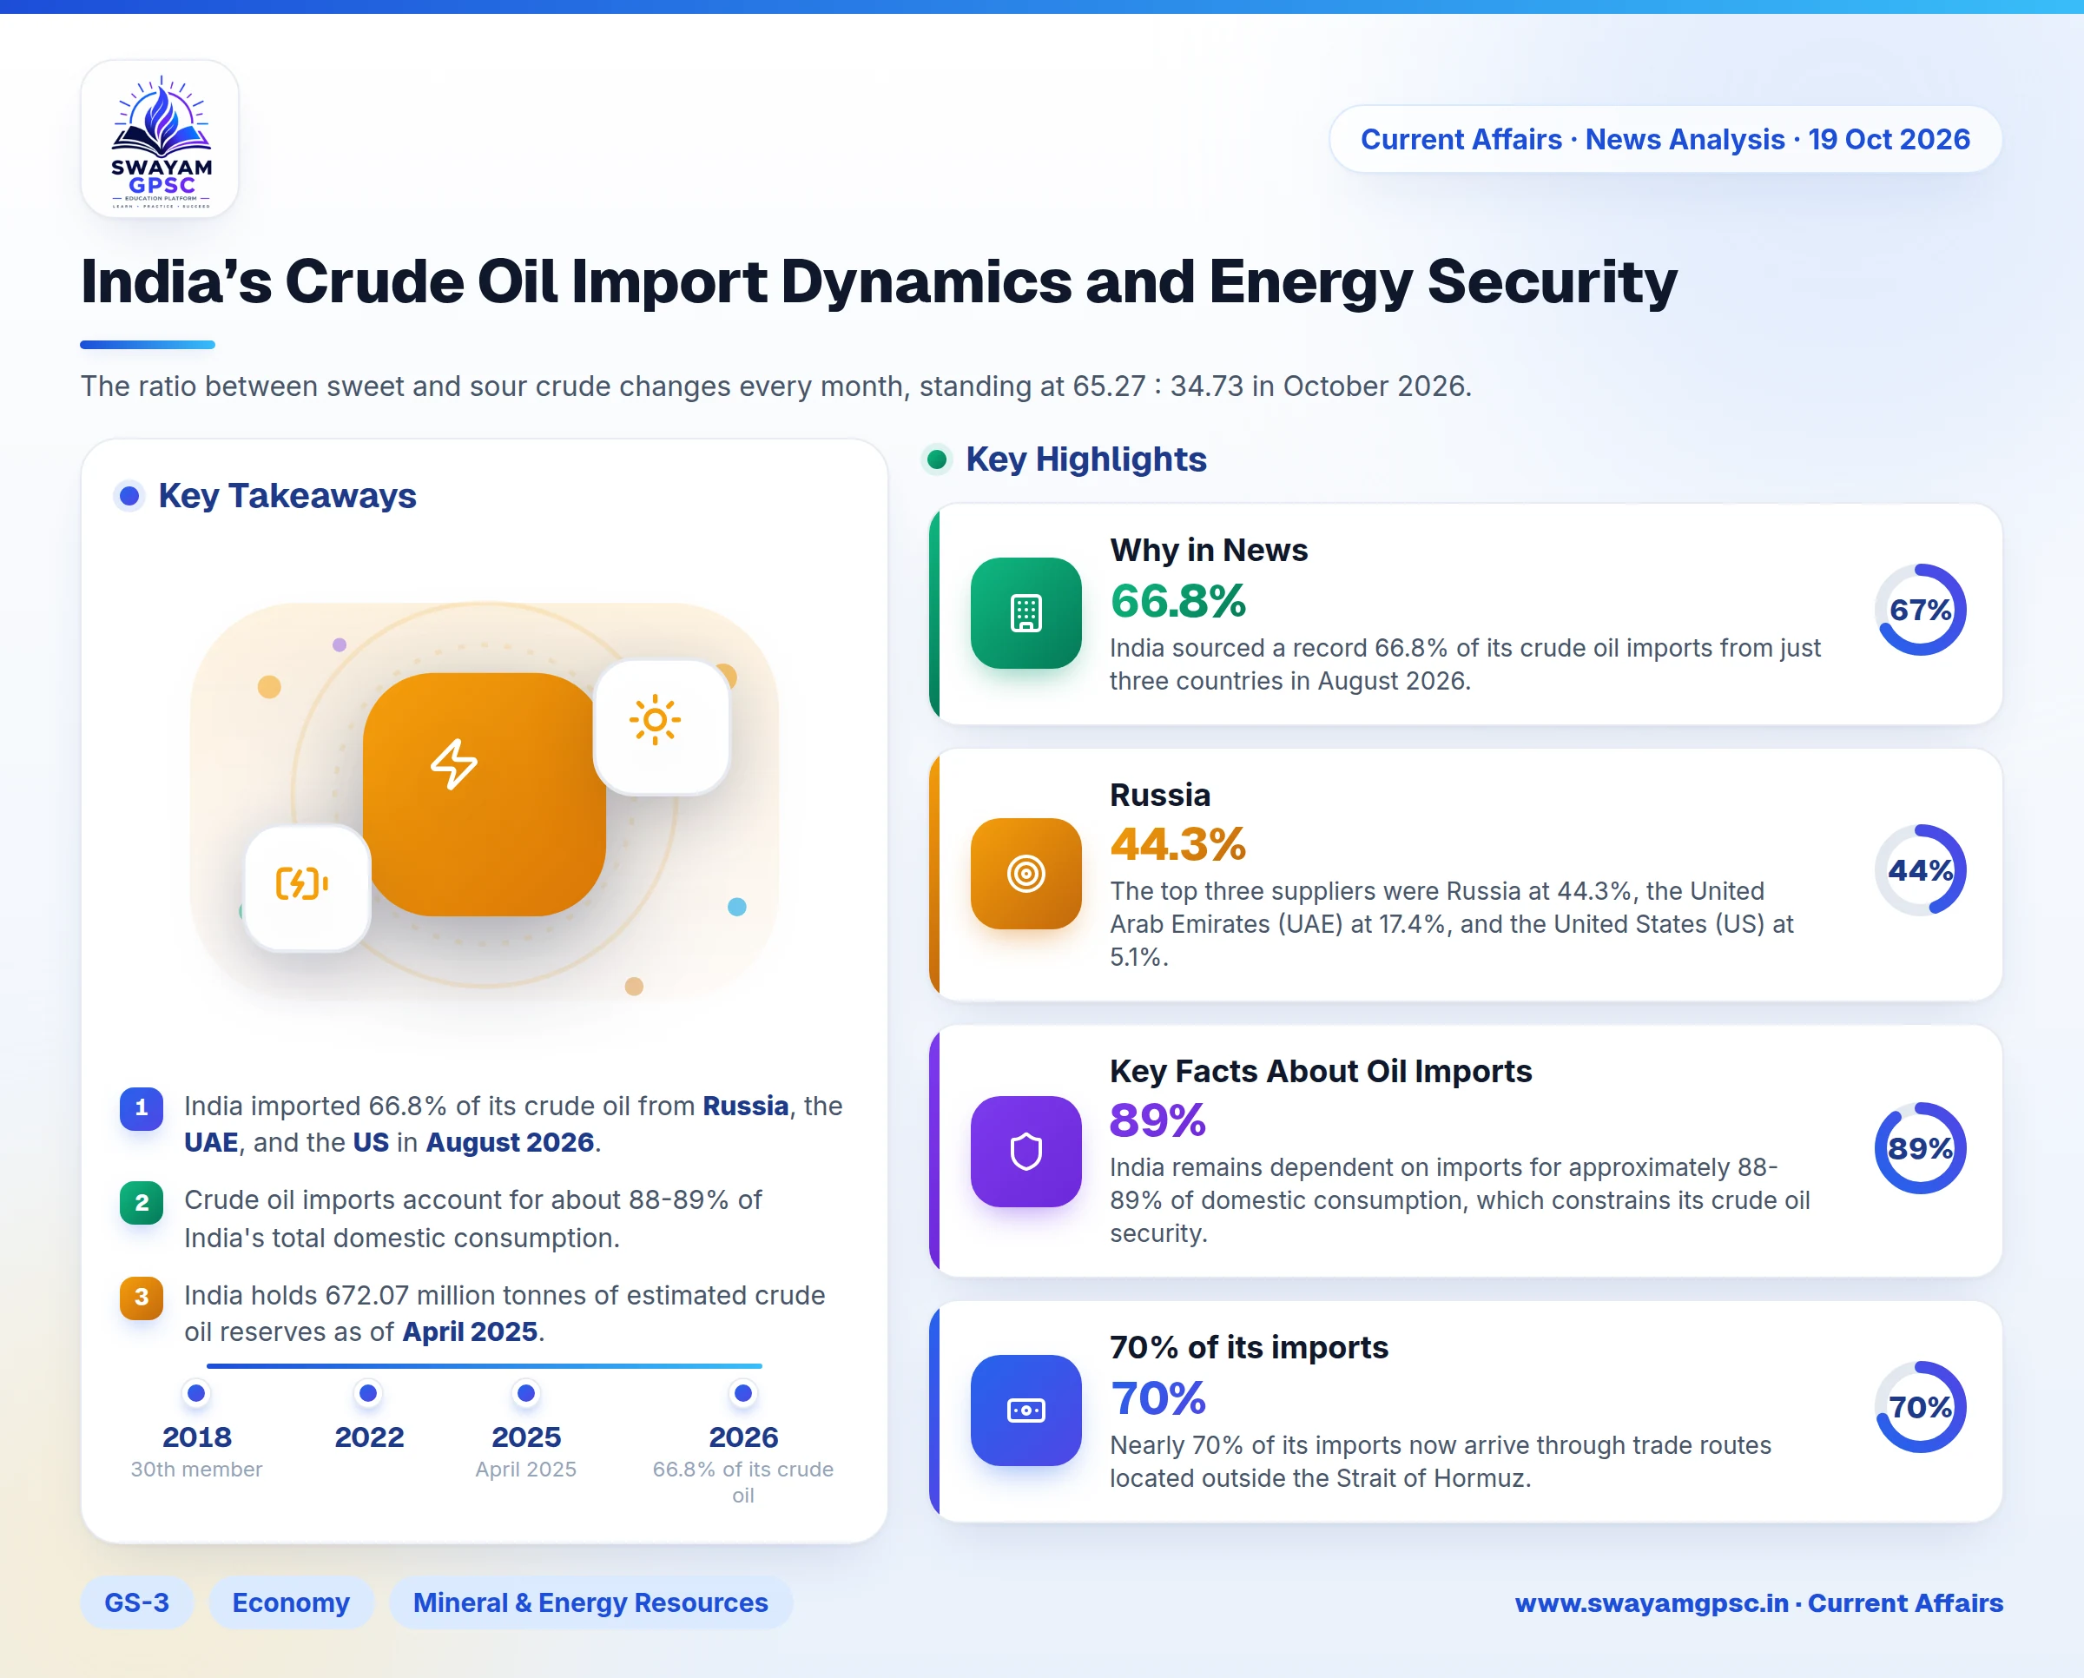
Task: Click the green 66.8% figure
Action: tap(1178, 601)
